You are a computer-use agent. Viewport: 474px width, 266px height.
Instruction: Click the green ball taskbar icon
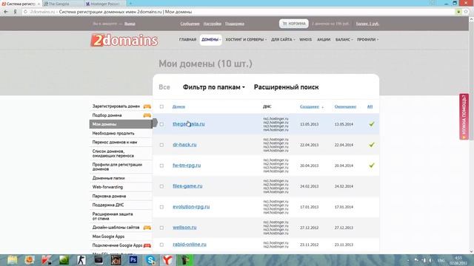[64, 260]
